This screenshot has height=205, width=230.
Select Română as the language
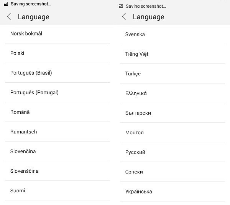tap(20, 112)
